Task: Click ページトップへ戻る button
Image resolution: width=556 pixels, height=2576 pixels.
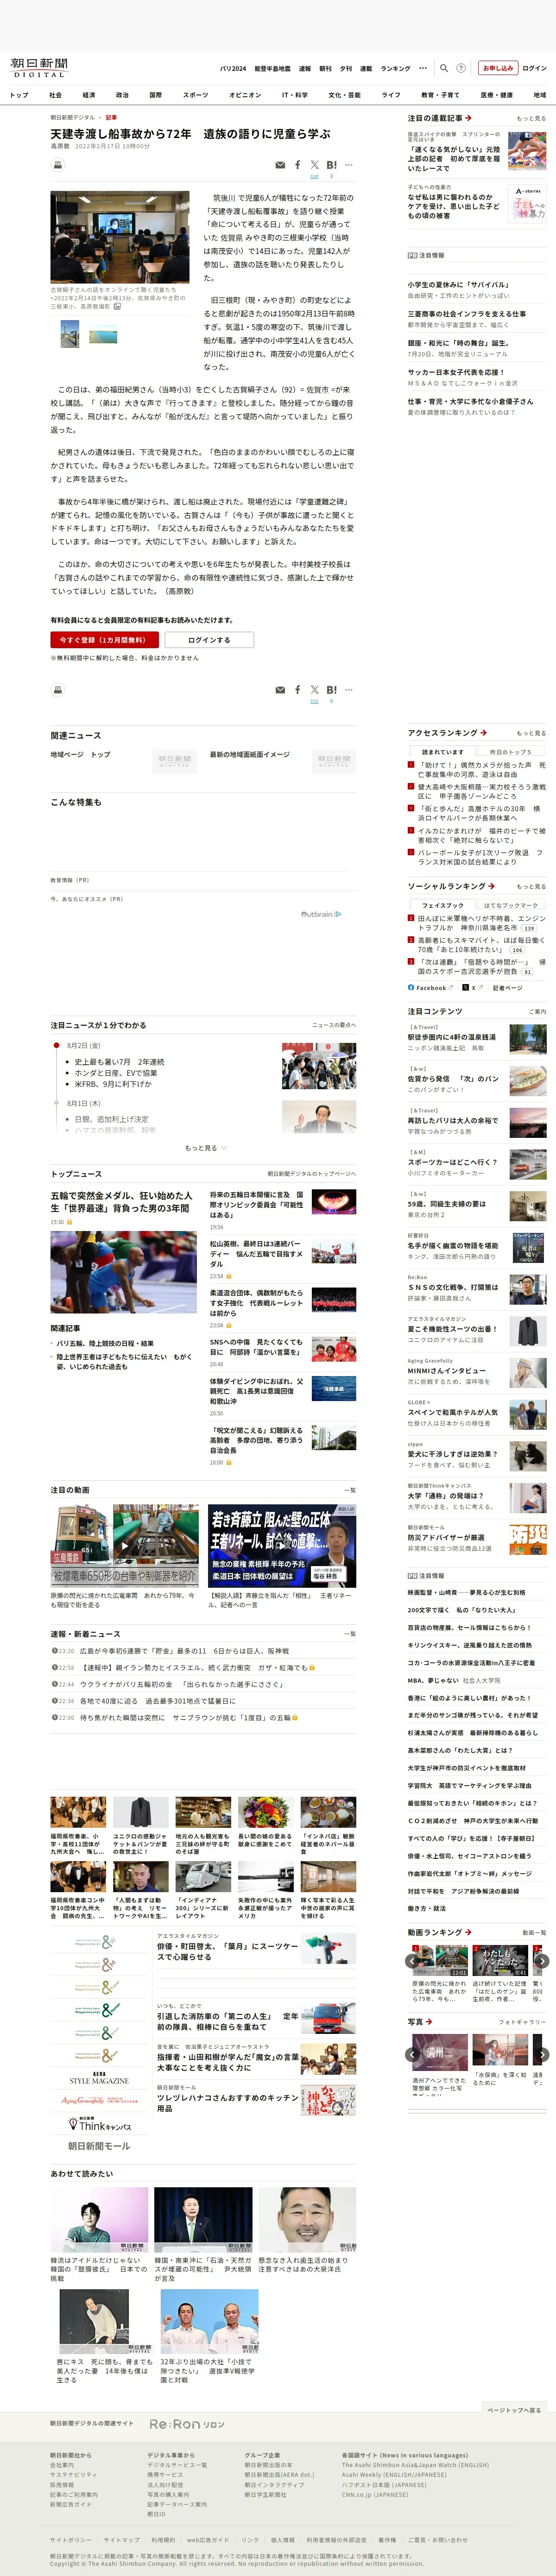Action: coord(514,2410)
